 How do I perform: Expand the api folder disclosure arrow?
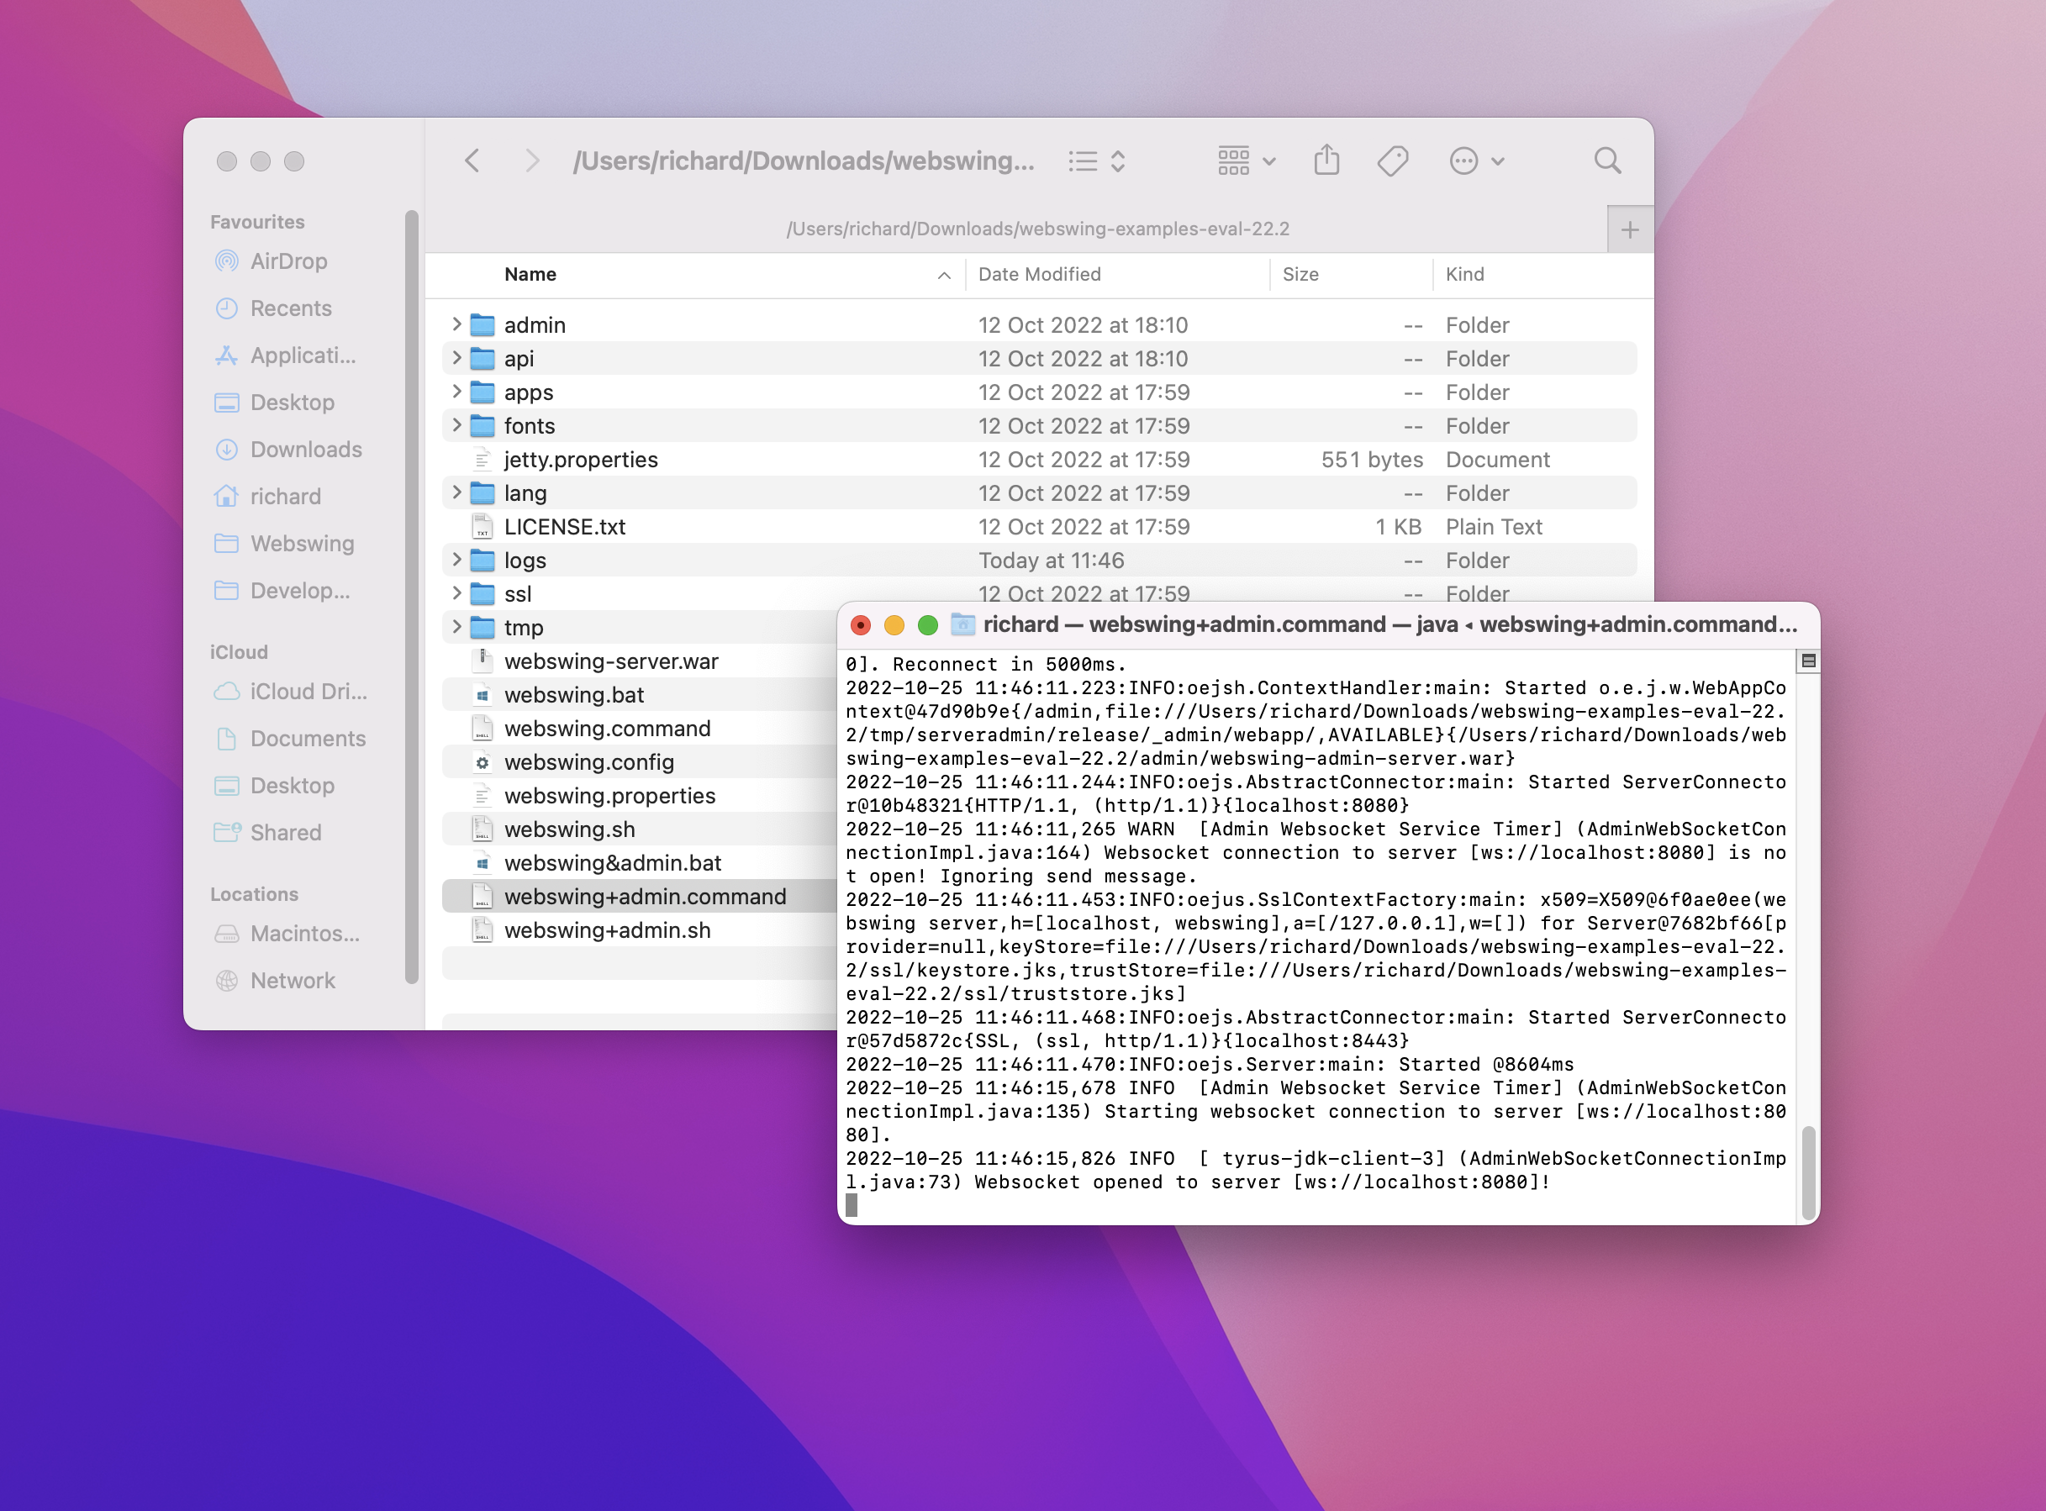point(456,359)
